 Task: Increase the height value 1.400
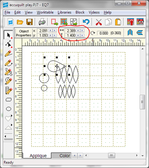click(82, 35)
